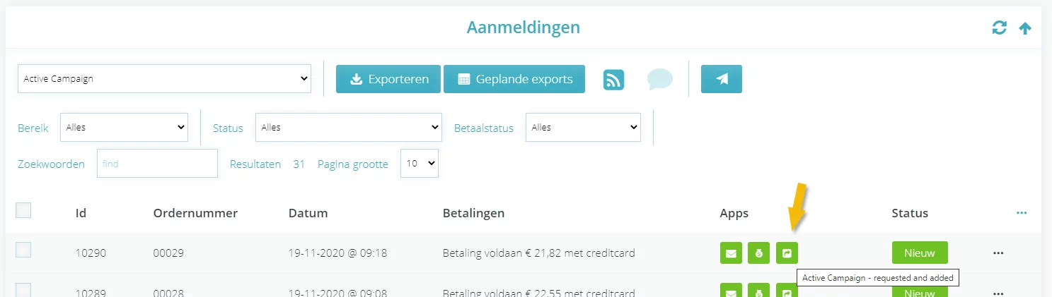Click the email app icon for order 00029
1052x297 pixels.
(731, 253)
